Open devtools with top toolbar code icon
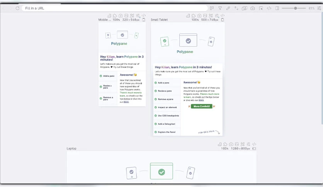Viewport: 323px width, 187px height. (269, 8)
